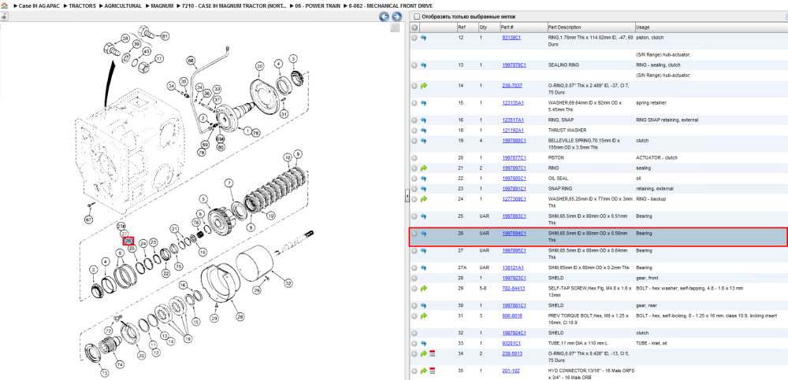Viewport: 788px width, 380px height.
Task: Click the blue arrow icon in ref 23 row
Action: pos(423,189)
